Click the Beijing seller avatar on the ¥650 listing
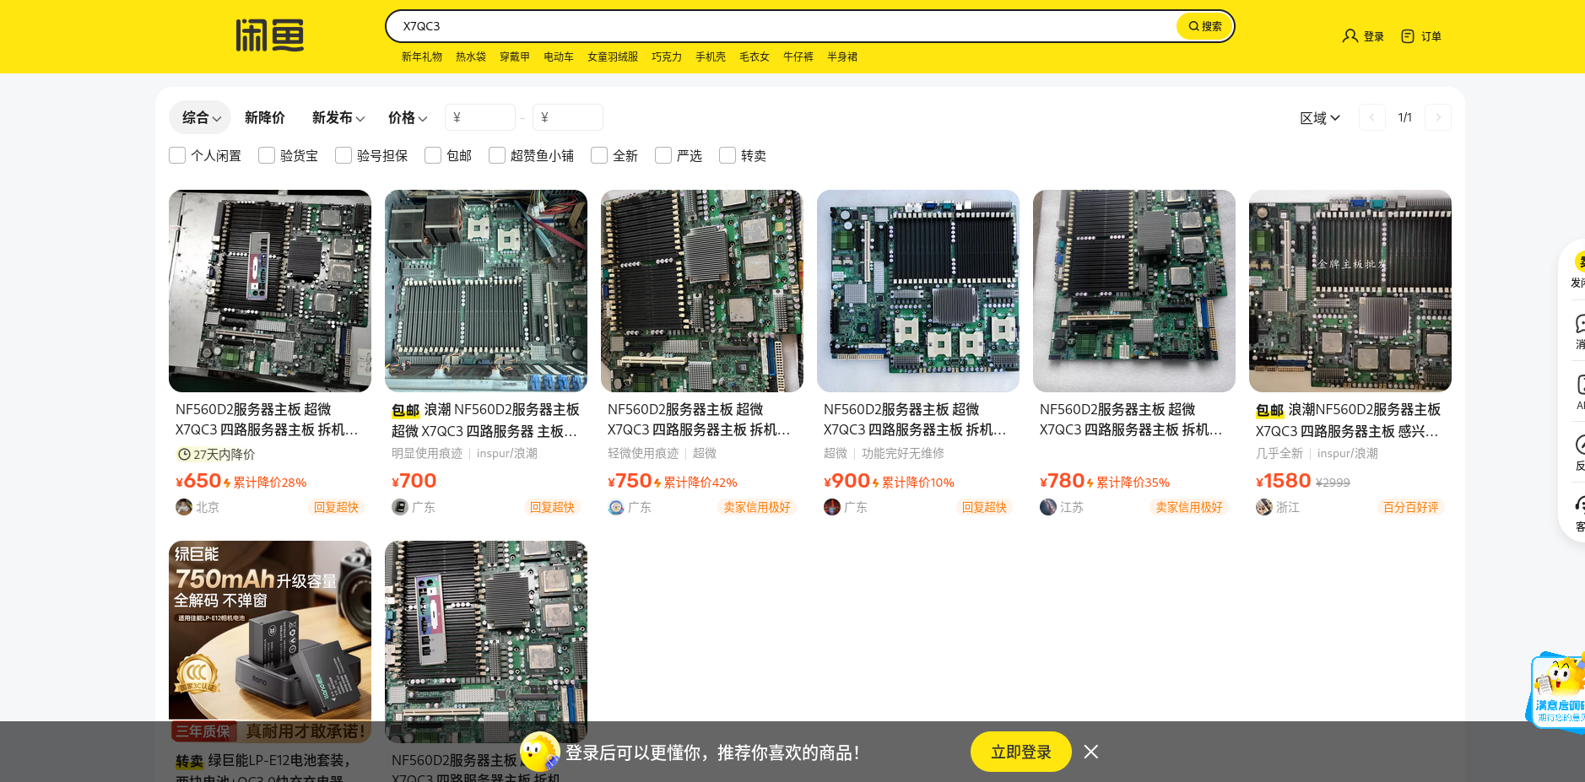 pyautogui.click(x=184, y=507)
